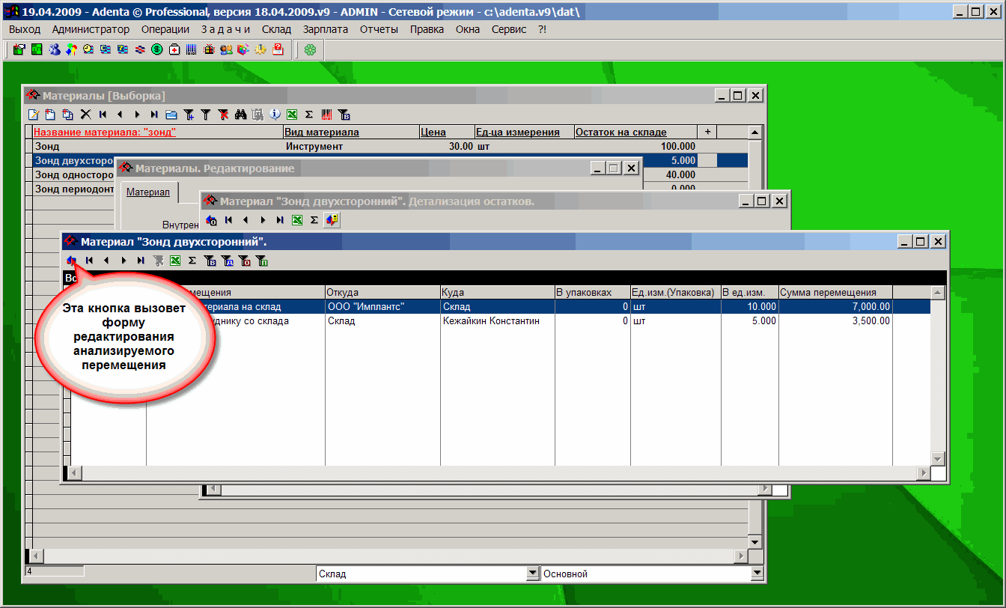
Task: Click the down arrow of front window vertical scrollbar
Action: [938, 458]
